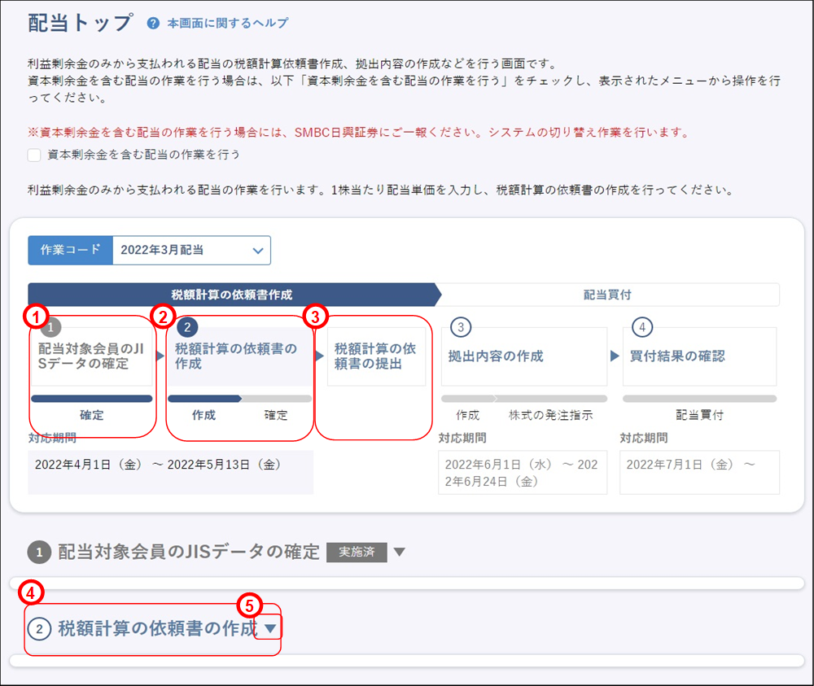Click the circled ② section header icon
Viewport: 814px width, 686px height.
pyautogui.click(x=39, y=628)
